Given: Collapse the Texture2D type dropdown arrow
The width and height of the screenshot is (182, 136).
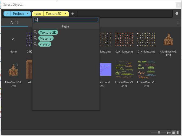Looking at the screenshot, I should [65, 14].
